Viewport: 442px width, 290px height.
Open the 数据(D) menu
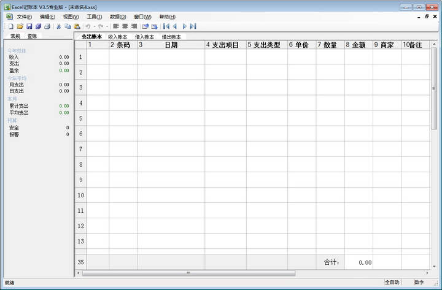[x=118, y=17]
